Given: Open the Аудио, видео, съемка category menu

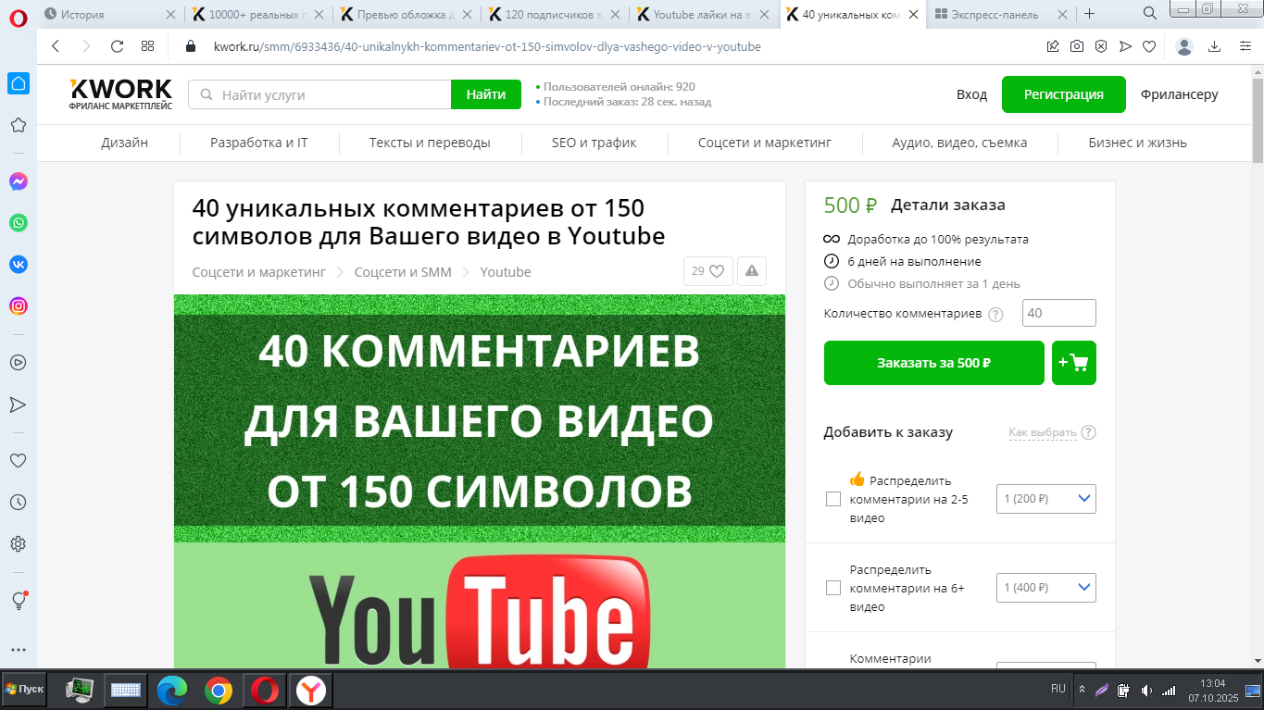Looking at the screenshot, I should coord(959,143).
